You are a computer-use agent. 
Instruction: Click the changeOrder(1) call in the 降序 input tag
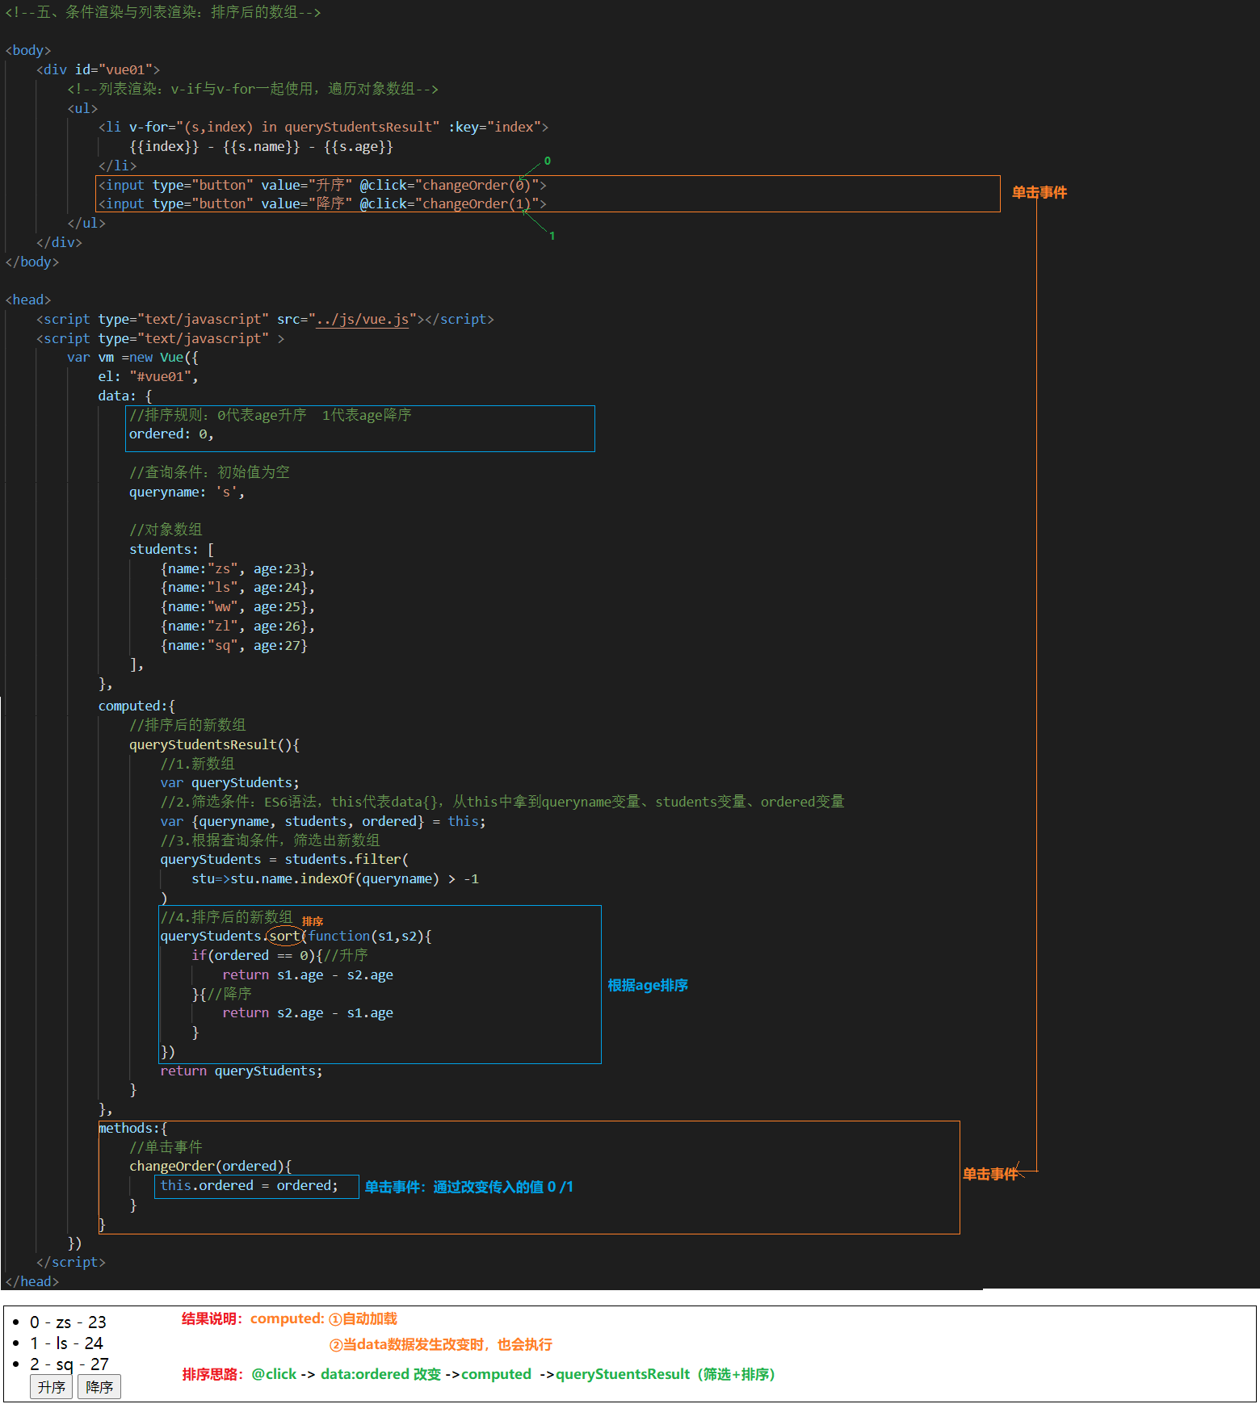pos(476,204)
